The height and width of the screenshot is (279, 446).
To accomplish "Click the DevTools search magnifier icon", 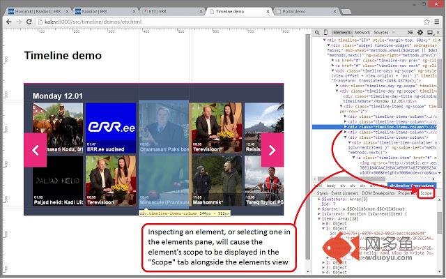I will pyautogui.click(x=317, y=33).
